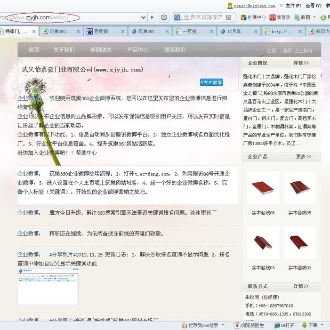Image resolution: width=330 pixels, height=330 pixels.
Task: Click the 我喜欢 favorite icon
Action: click(x=280, y=17)
